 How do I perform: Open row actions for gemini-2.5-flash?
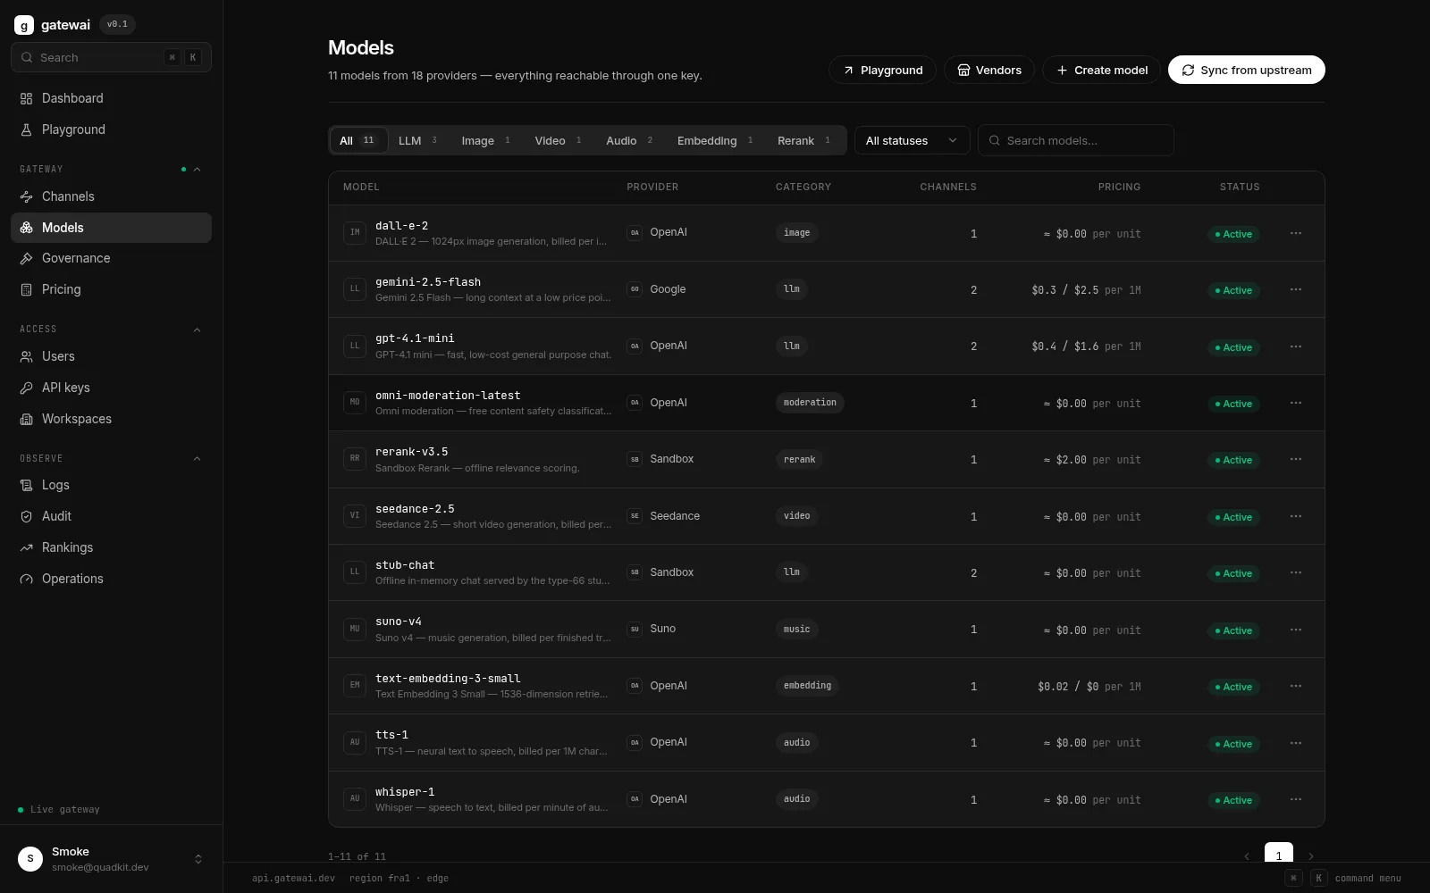tap(1296, 289)
